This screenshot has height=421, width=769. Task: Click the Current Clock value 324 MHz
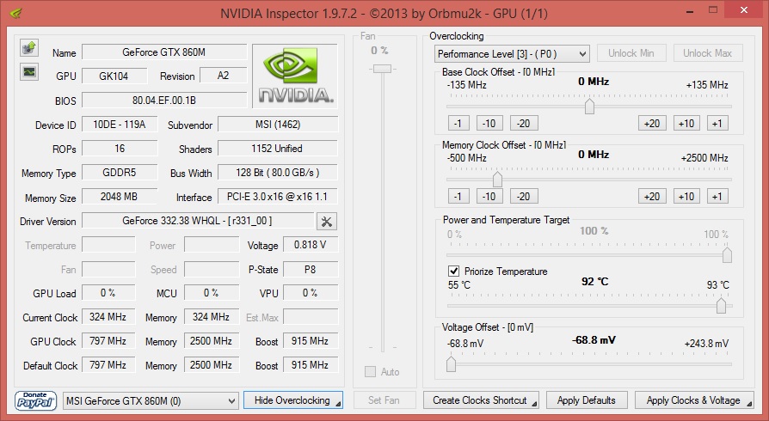(x=108, y=316)
